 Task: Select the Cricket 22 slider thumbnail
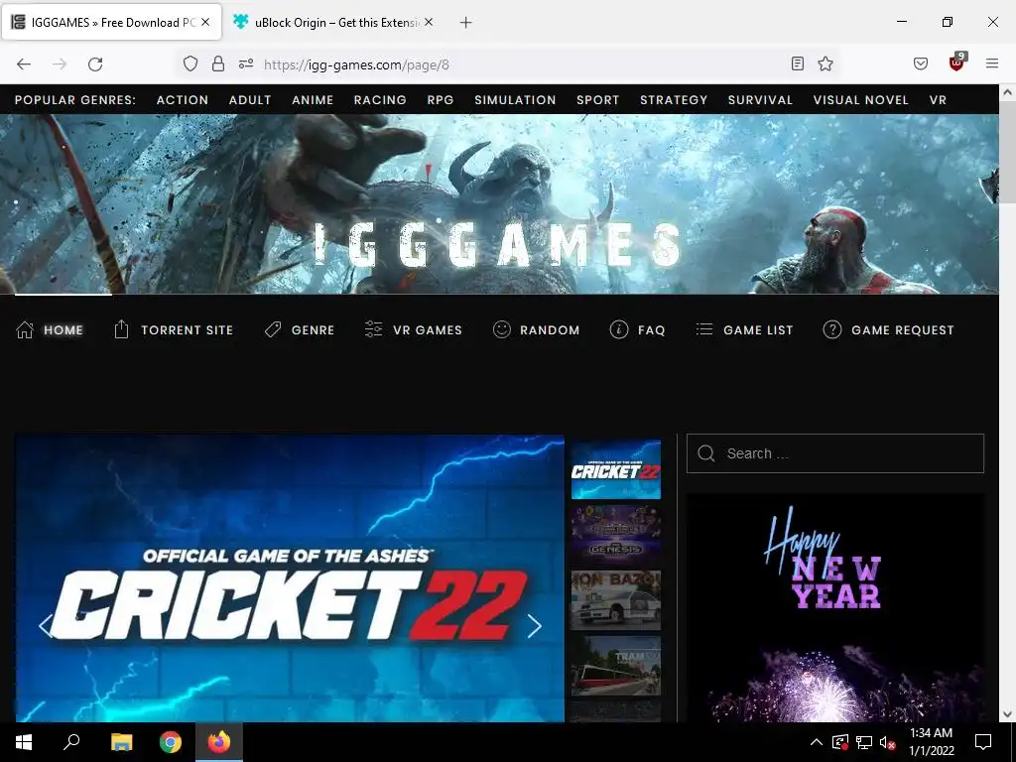pyautogui.click(x=615, y=469)
